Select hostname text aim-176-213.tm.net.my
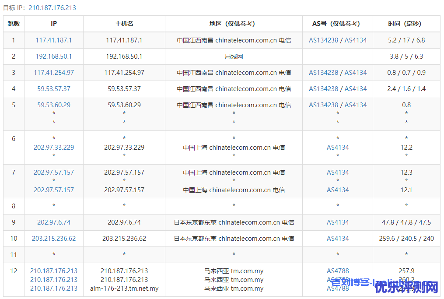The image size is (444, 299). click(124, 288)
